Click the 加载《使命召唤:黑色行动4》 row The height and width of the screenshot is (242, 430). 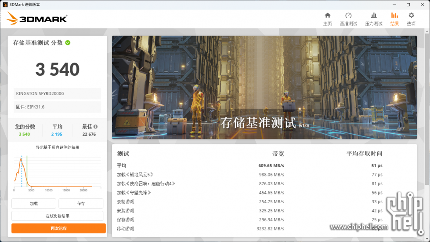click(249, 184)
